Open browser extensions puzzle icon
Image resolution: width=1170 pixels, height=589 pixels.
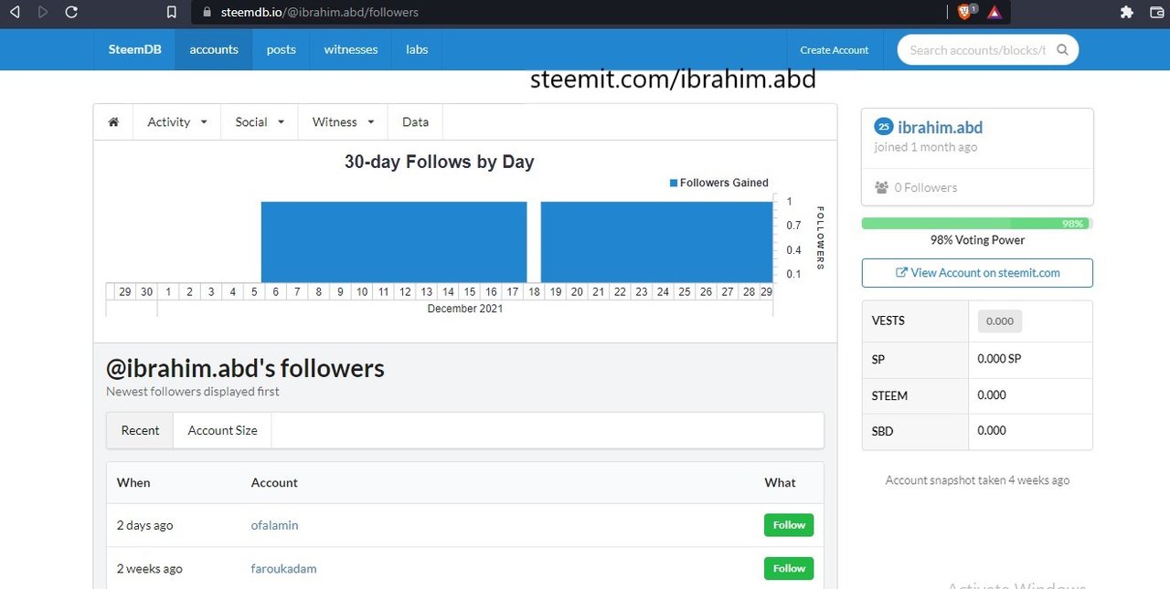pyautogui.click(x=1127, y=12)
